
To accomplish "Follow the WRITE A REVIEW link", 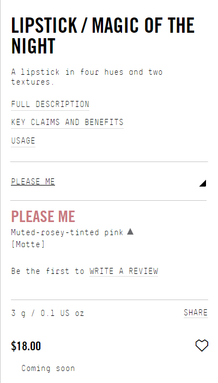I will [x=124, y=271].
